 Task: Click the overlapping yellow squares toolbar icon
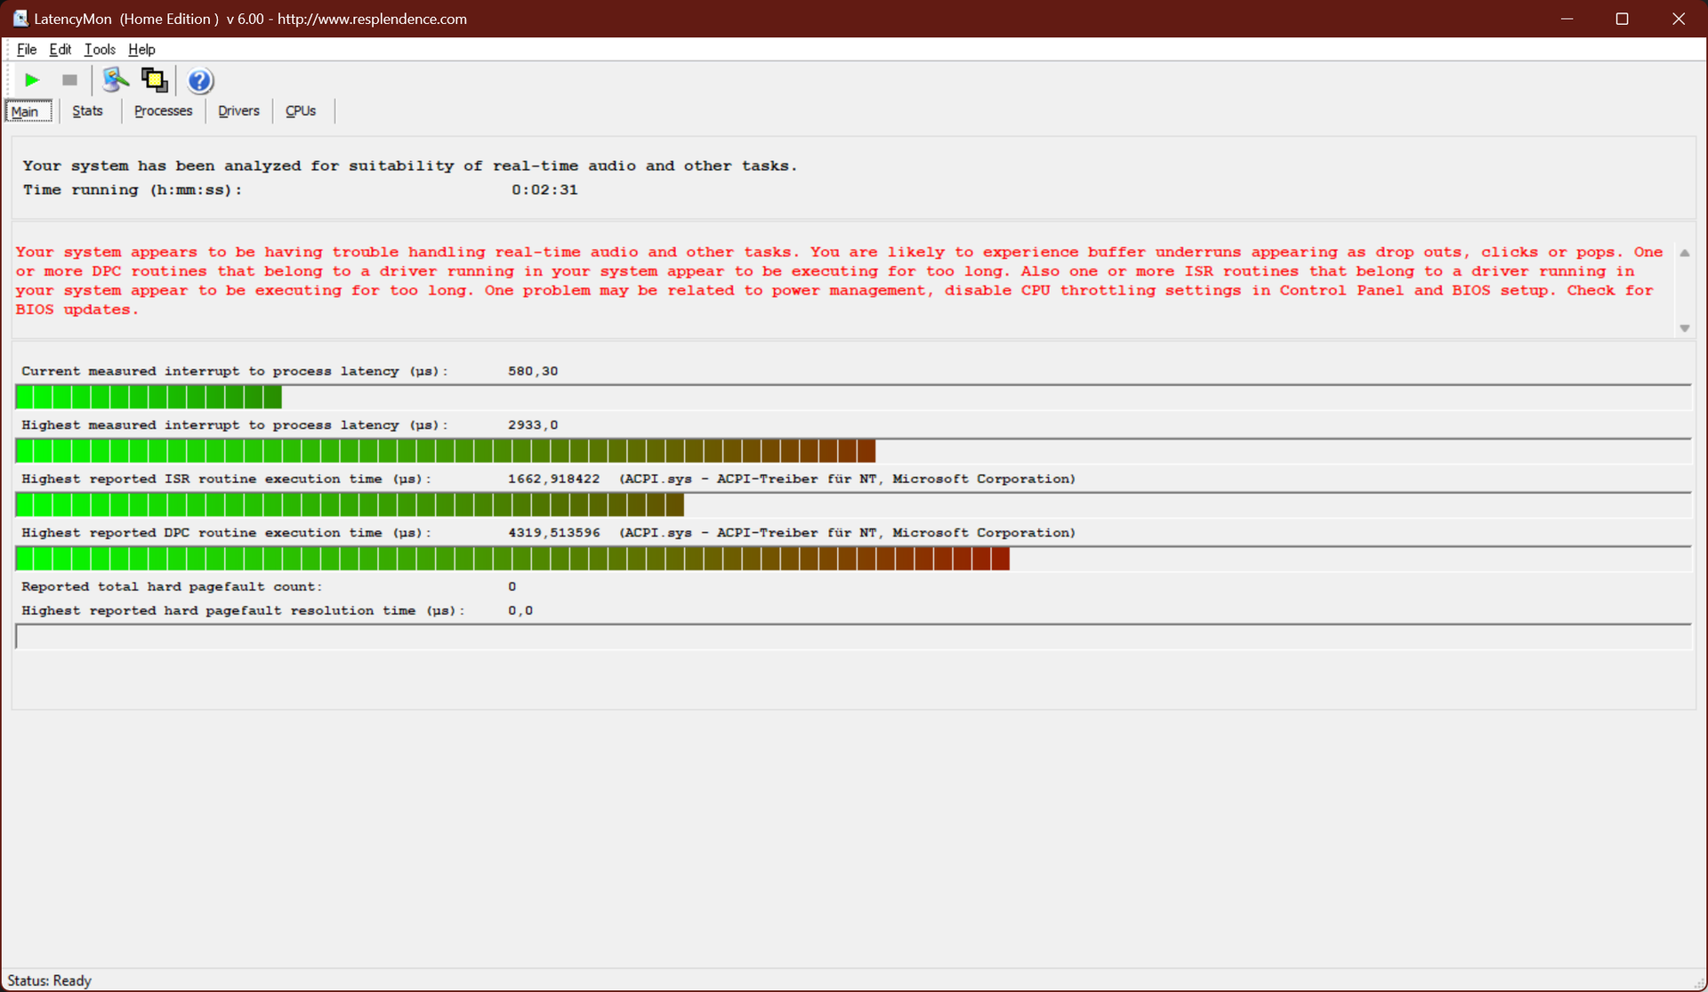[x=155, y=80]
